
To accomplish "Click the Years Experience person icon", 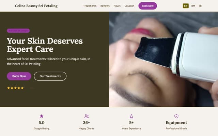I will pyautogui.click(x=131, y=116).
